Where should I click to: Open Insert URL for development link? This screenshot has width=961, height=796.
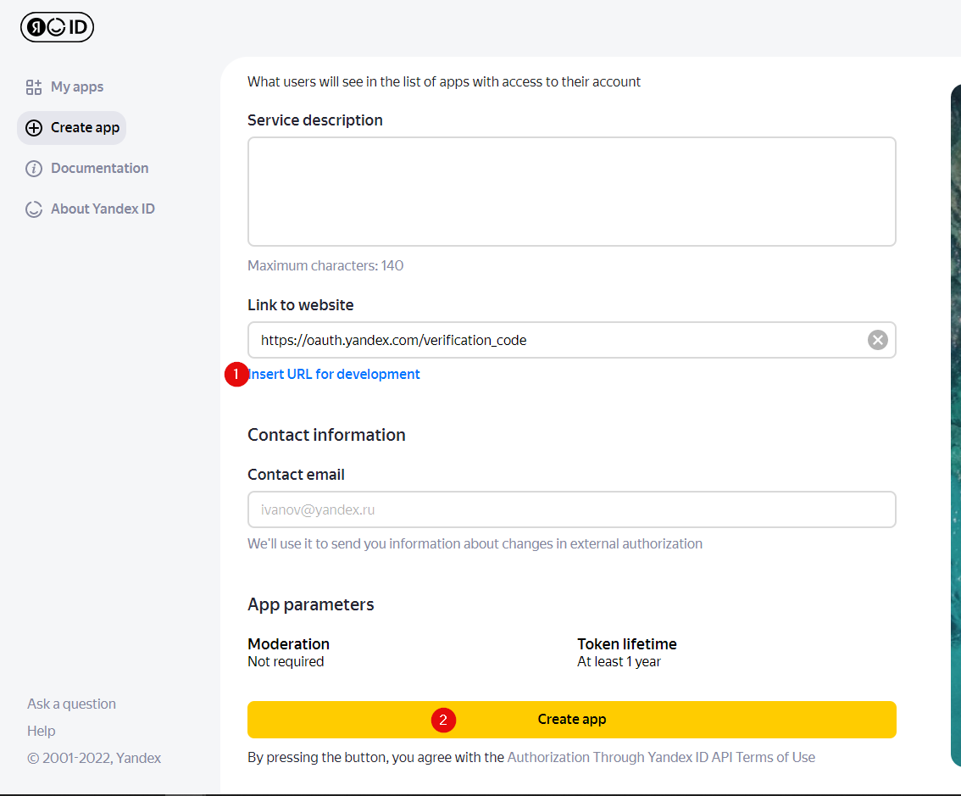pos(334,374)
